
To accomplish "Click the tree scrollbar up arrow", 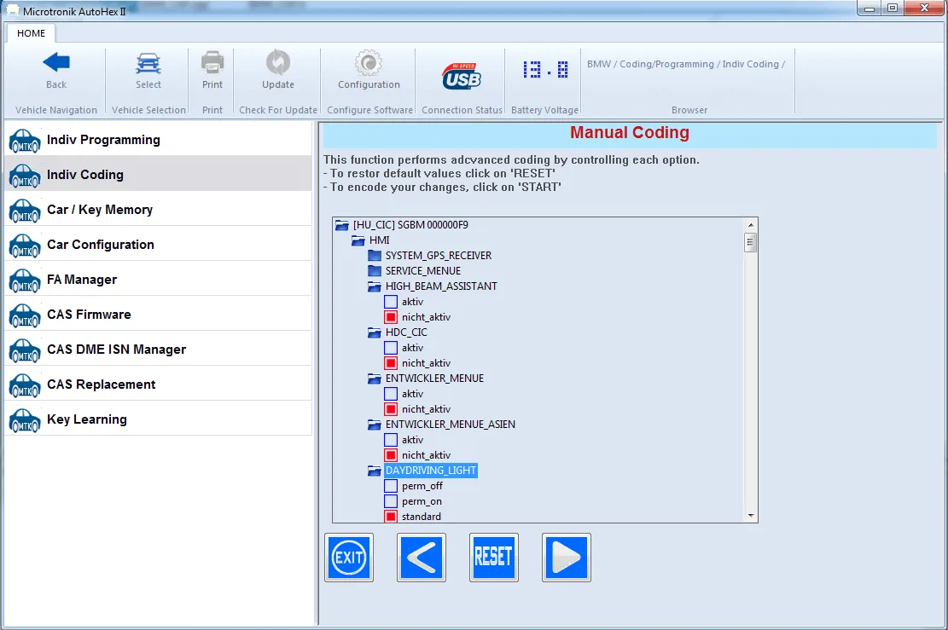I will tap(751, 225).
